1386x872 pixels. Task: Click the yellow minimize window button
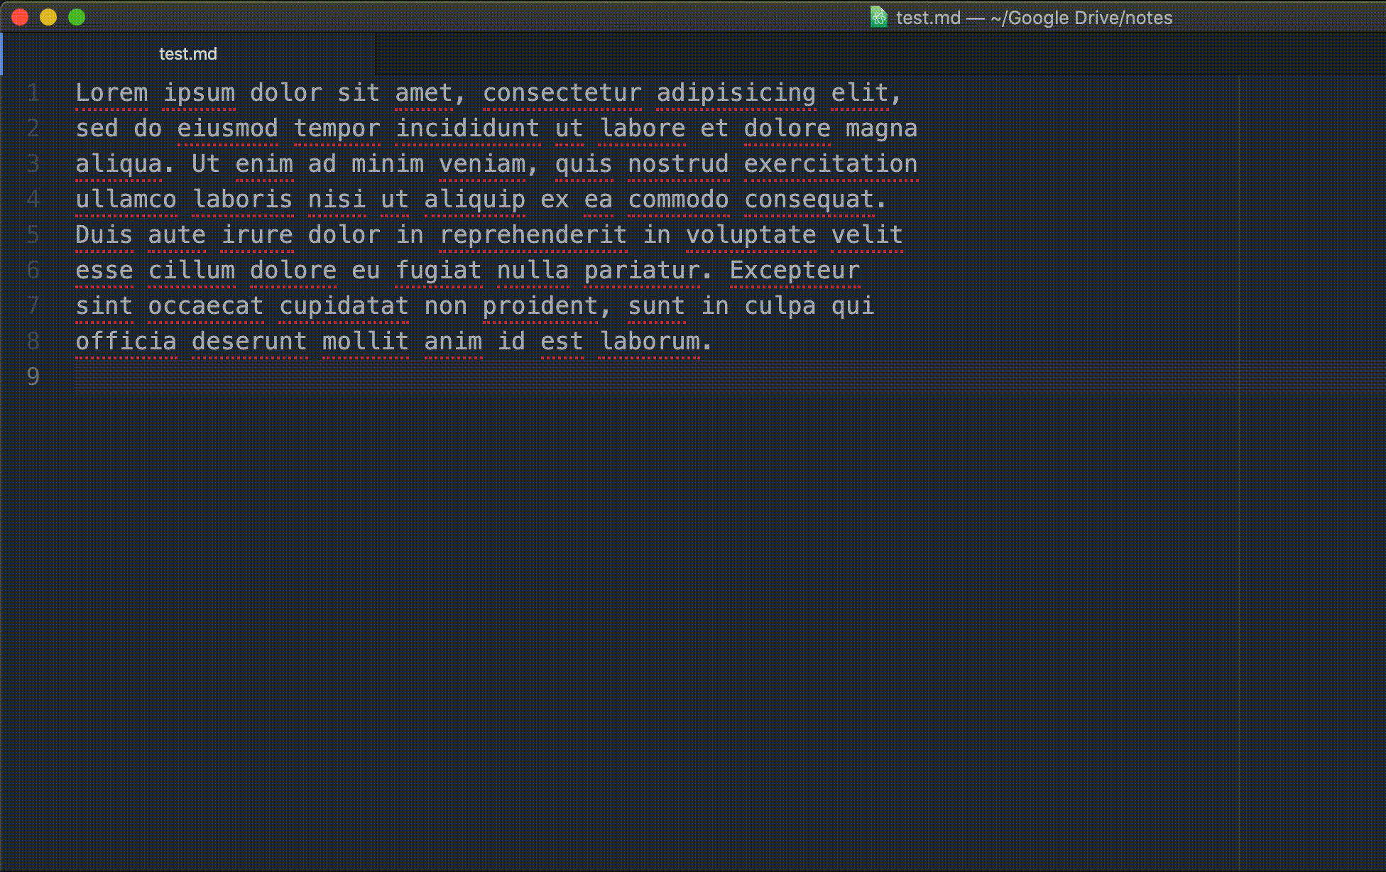pos(48,17)
